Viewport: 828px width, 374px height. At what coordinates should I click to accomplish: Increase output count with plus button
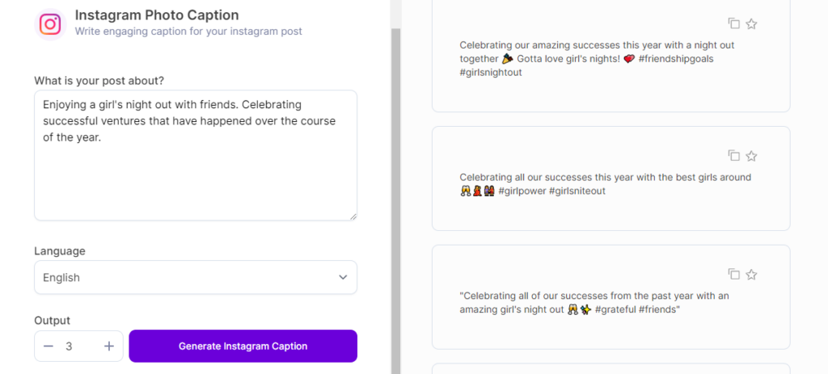(x=109, y=346)
